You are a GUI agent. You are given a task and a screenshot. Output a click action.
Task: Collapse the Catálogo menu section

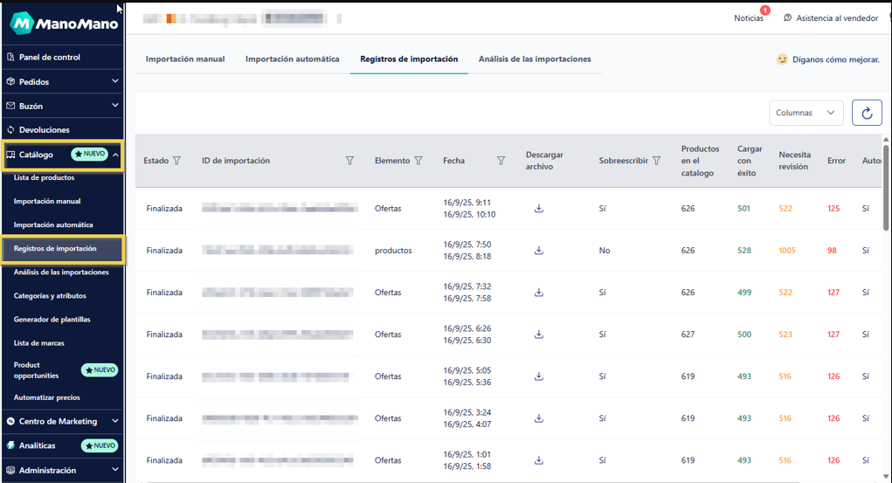click(115, 155)
